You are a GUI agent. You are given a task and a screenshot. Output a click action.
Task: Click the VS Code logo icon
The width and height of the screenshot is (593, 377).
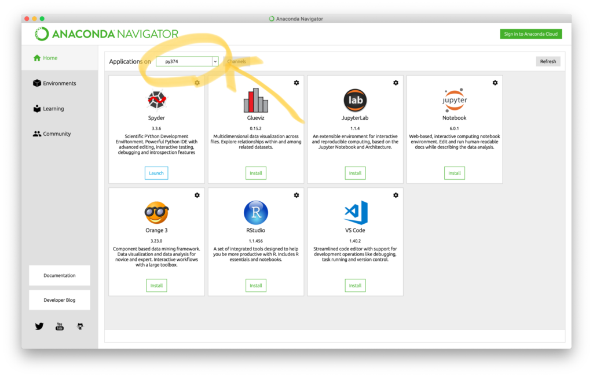(355, 213)
